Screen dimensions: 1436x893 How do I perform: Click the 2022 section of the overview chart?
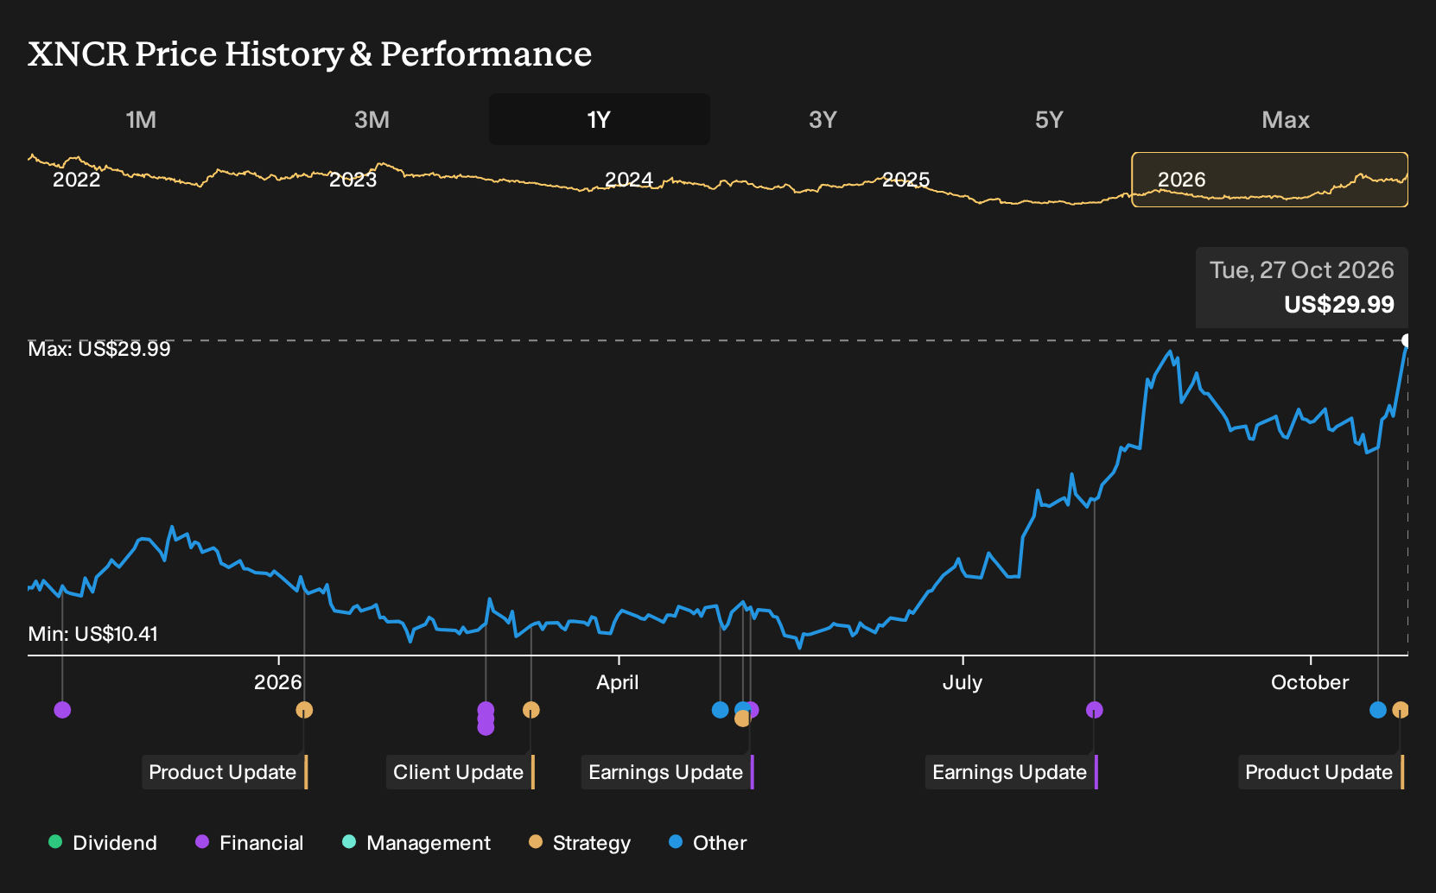[x=77, y=180]
